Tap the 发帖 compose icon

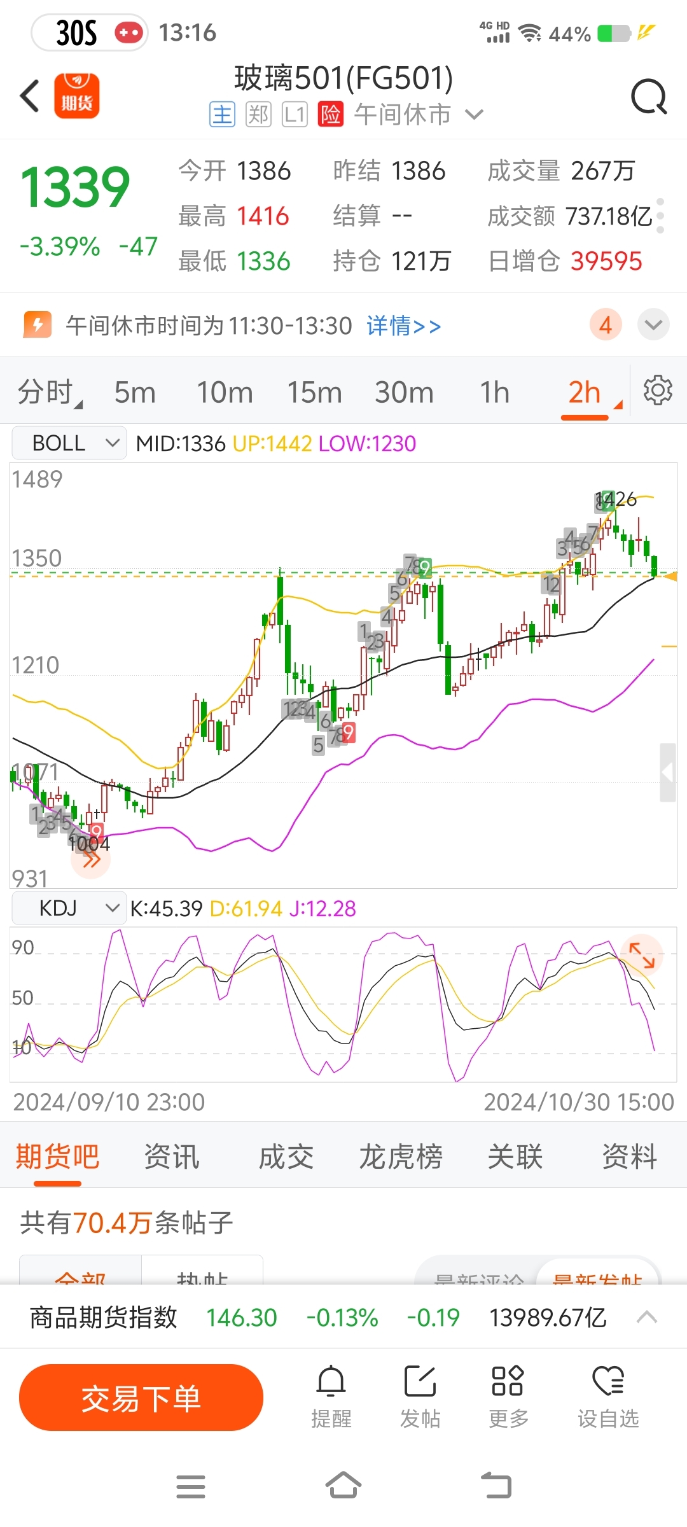click(420, 1381)
